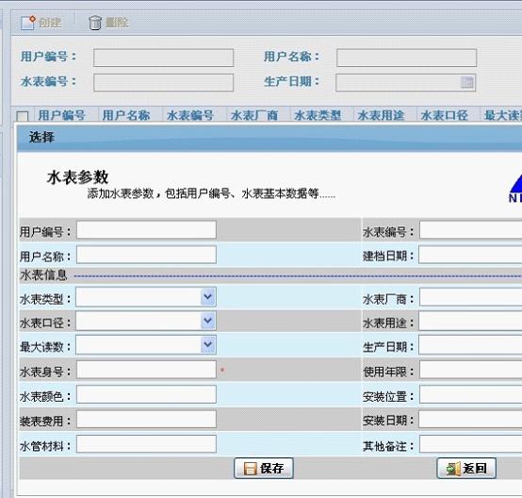Click the exit icon on 返回 button

(x=453, y=469)
